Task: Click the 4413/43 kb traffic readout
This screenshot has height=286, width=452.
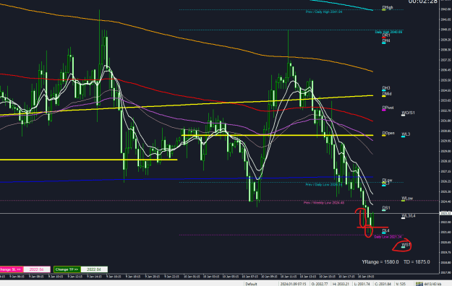Action: point(432,284)
